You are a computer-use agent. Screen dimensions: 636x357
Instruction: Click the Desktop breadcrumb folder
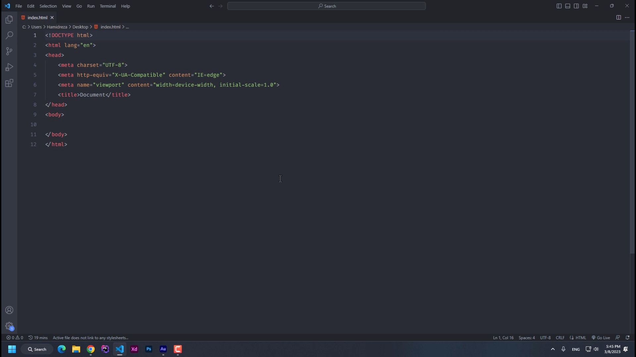[80, 27]
